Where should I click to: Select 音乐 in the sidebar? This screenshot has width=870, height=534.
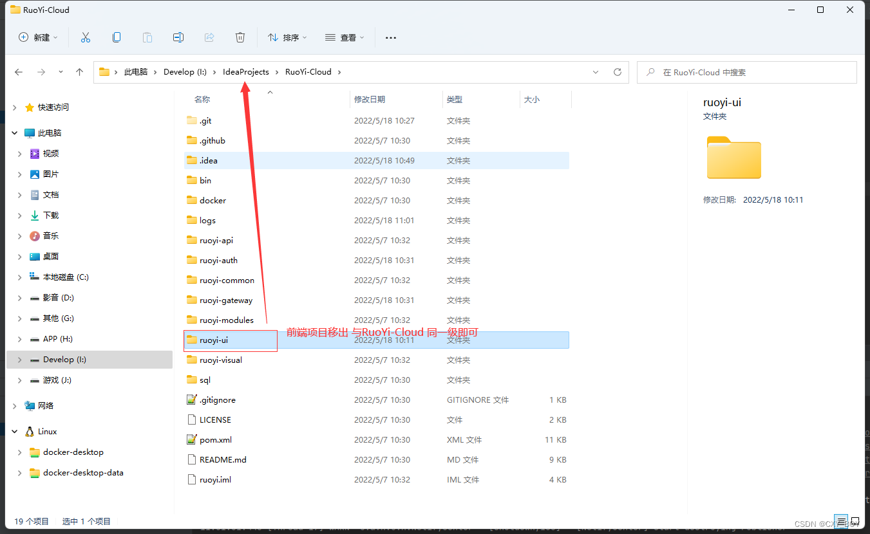51,236
